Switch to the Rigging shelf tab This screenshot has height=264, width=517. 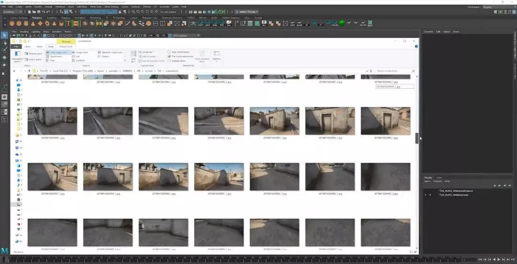tap(65, 18)
